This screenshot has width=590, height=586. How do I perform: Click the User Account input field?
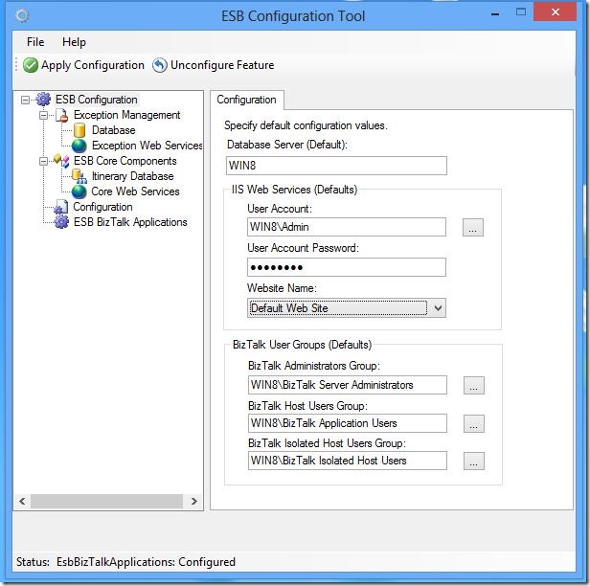tap(347, 227)
